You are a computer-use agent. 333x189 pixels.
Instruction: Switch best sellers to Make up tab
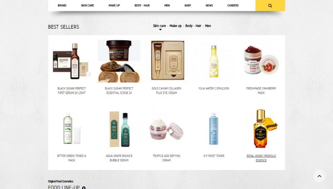coord(176,26)
